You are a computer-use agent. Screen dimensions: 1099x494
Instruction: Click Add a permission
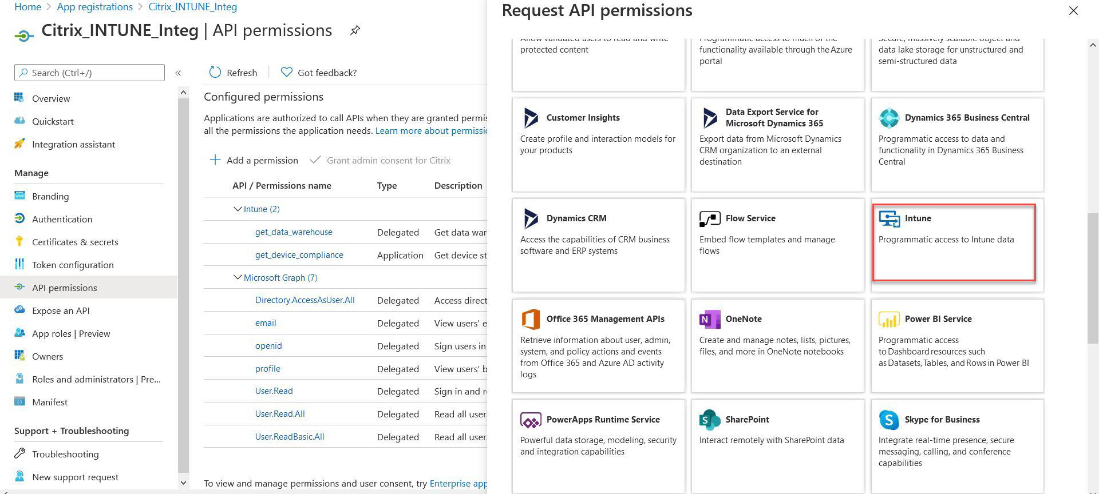[254, 160]
